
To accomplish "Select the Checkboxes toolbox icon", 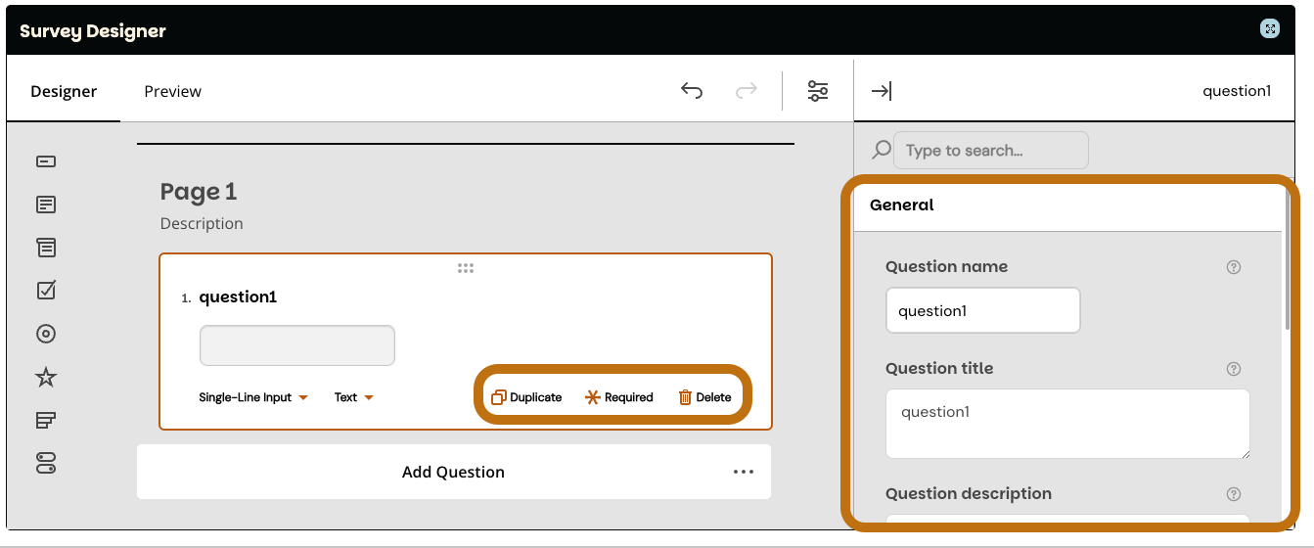I will point(46,291).
